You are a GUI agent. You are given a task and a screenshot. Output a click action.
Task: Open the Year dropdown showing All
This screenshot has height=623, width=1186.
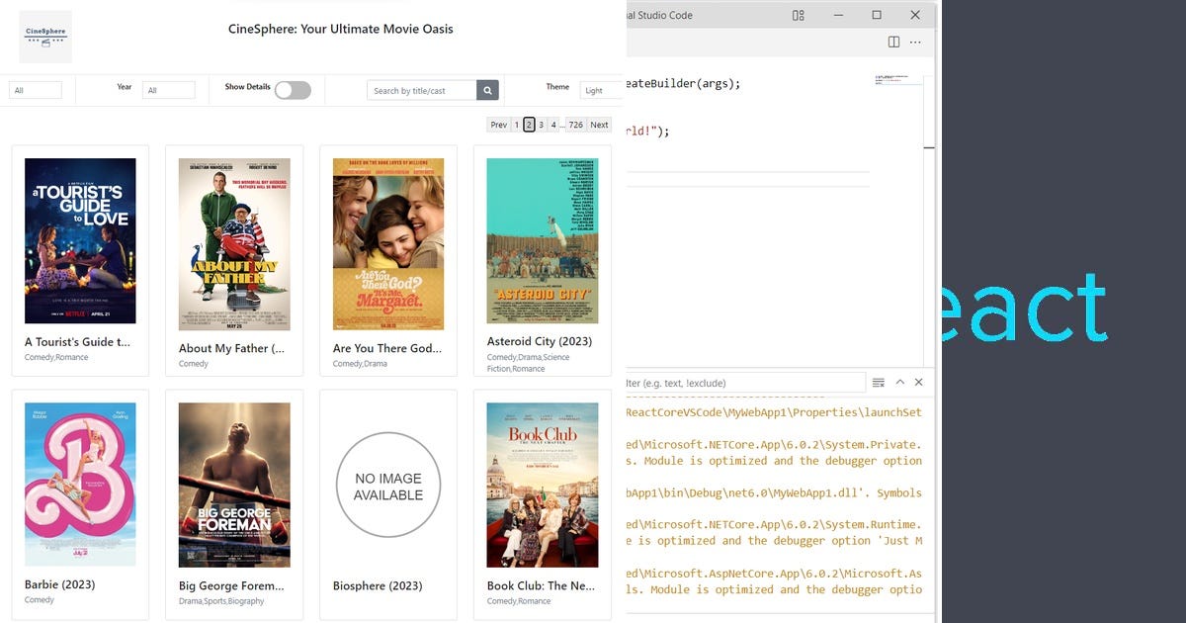[x=168, y=89]
